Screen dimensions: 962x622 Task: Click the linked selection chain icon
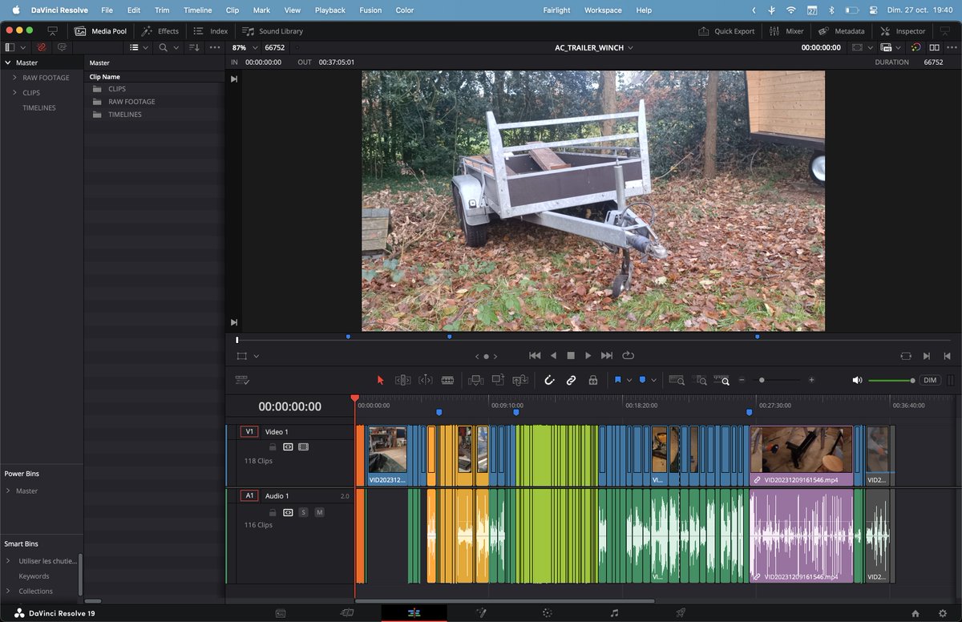point(571,380)
